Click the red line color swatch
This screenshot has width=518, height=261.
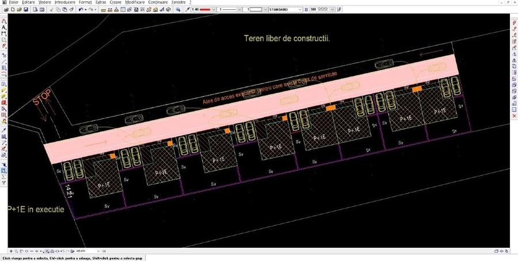(207, 10)
